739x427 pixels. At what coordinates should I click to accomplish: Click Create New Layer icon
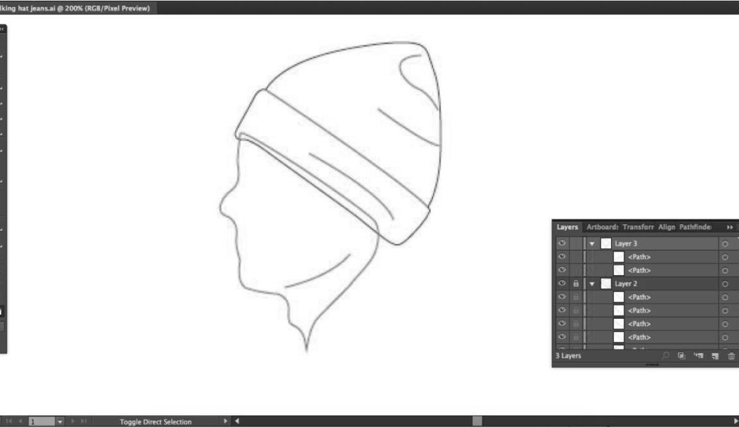click(714, 356)
